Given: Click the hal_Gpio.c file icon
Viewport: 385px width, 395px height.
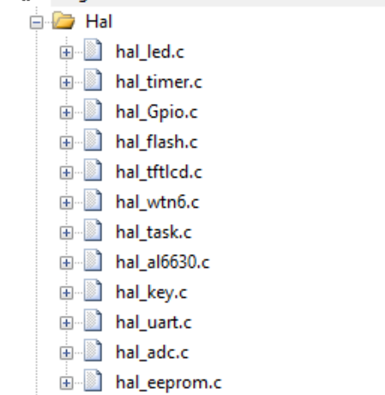Looking at the screenshot, I should pyautogui.click(x=93, y=110).
